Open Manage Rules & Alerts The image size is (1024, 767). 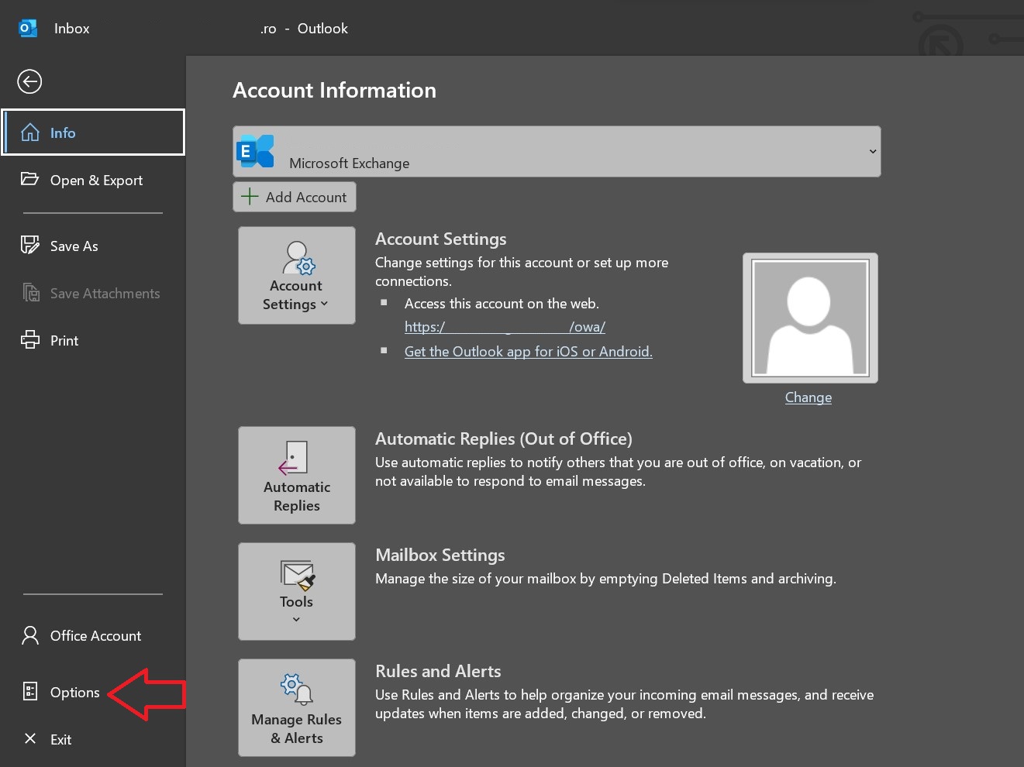pyautogui.click(x=296, y=707)
